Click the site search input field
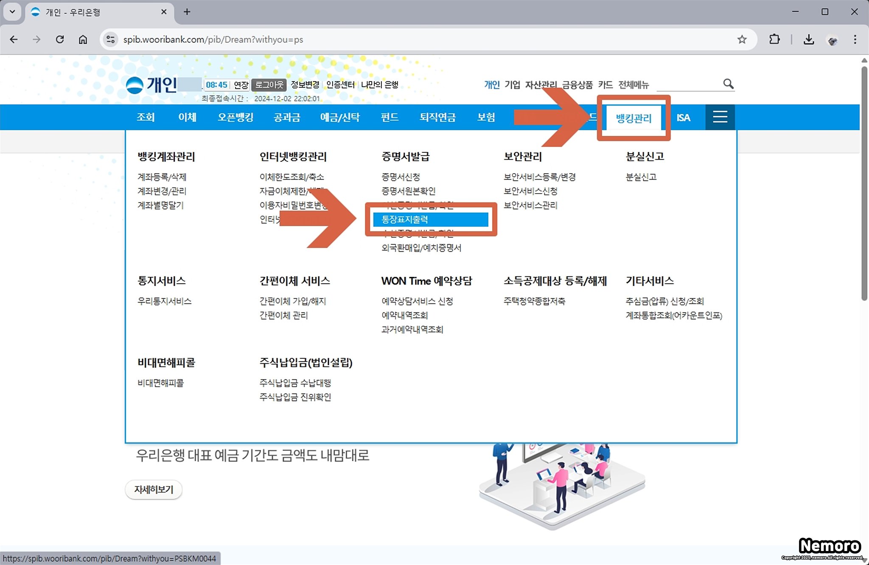Image resolution: width=869 pixels, height=565 pixels. click(x=688, y=84)
